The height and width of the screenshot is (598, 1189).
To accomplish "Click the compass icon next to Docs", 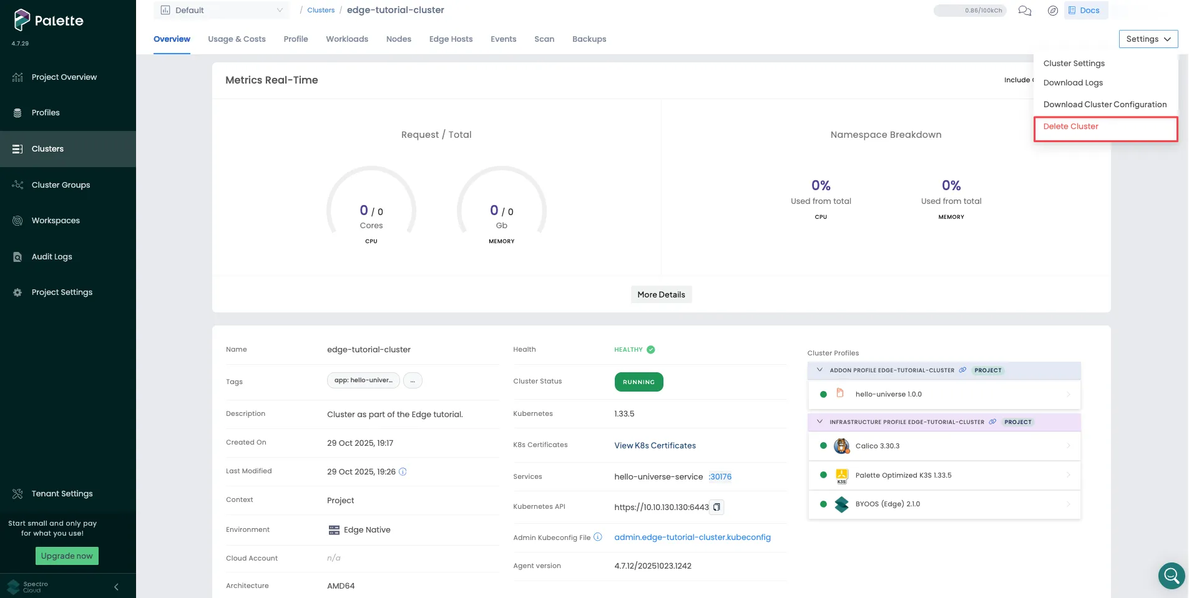I will 1054,11.
